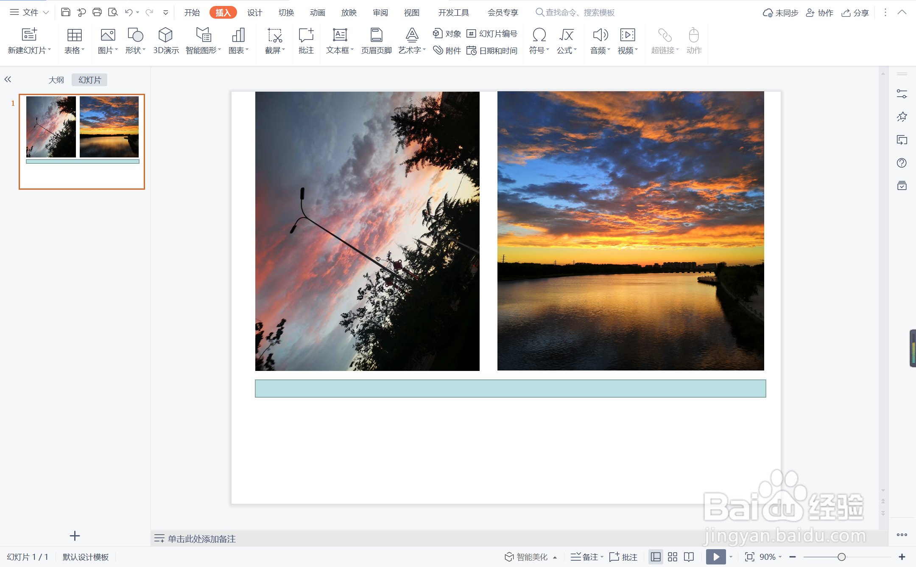Start a screen capture
This screenshot has width=916, height=567.
pyautogui.click(x=275, y=41)
